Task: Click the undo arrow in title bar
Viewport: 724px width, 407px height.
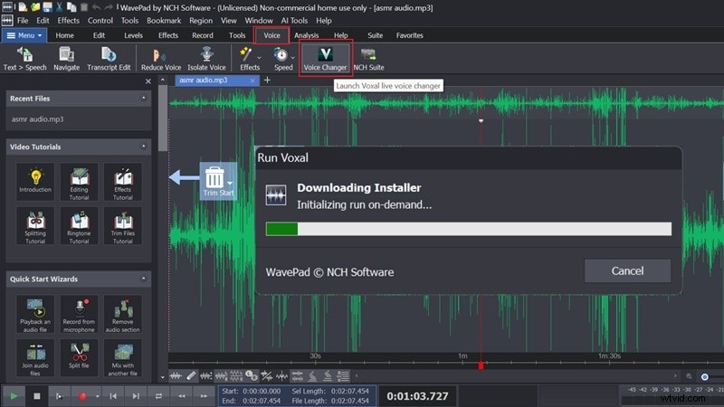Action: point(96,7)
